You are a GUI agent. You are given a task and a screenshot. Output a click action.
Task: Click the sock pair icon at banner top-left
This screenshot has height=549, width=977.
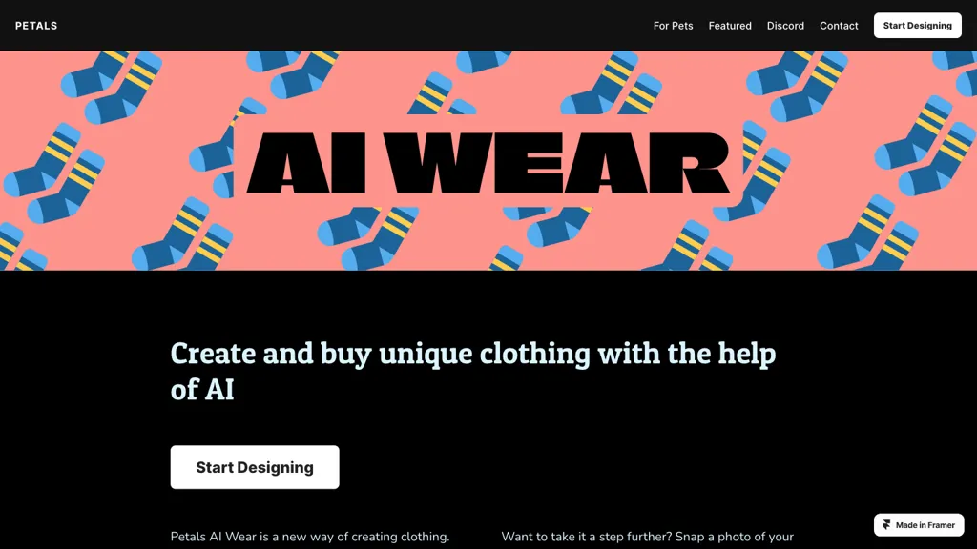pyautogui.click(x=111, y=85)
